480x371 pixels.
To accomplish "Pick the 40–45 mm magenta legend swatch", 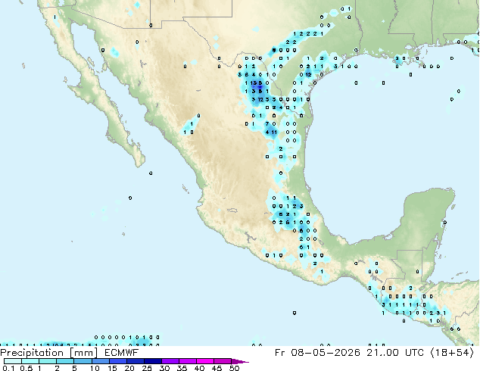I will (x=205, y=361).
